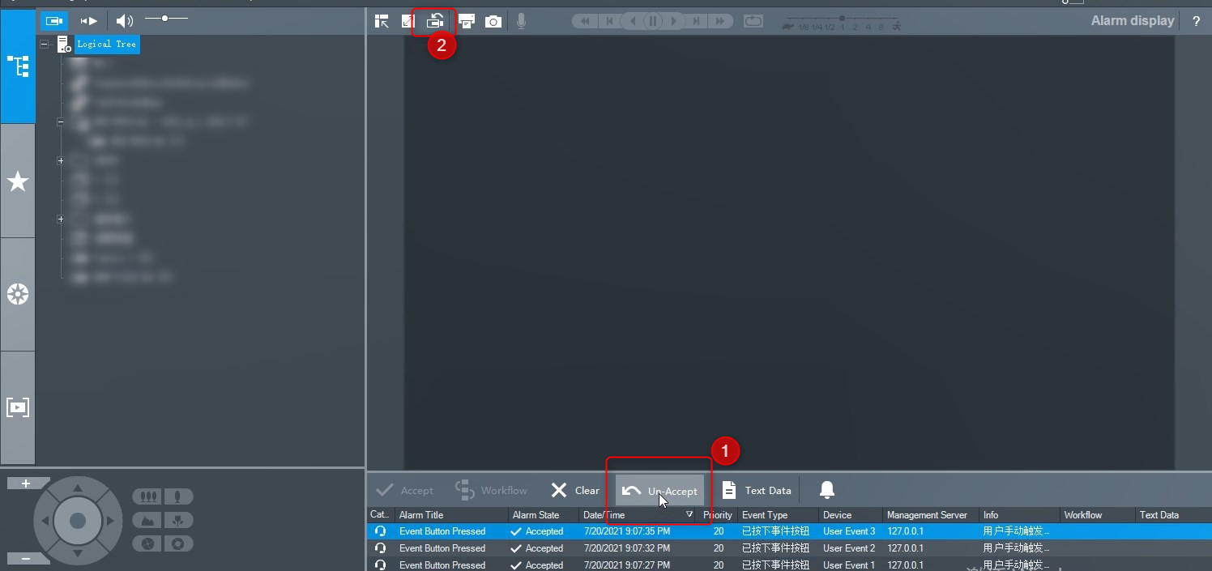Un-Accept the selected alarm
Viewport: 1212px width, 571px height.
[x=659, y=490]
